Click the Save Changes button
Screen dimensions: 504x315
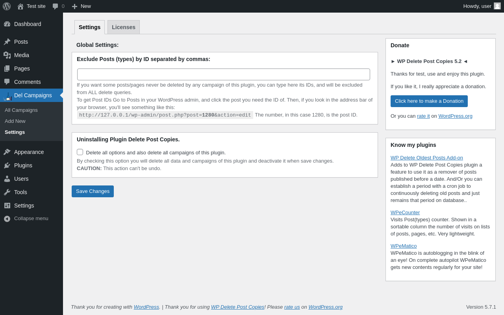pyautogui.click(x=93, y=191)
